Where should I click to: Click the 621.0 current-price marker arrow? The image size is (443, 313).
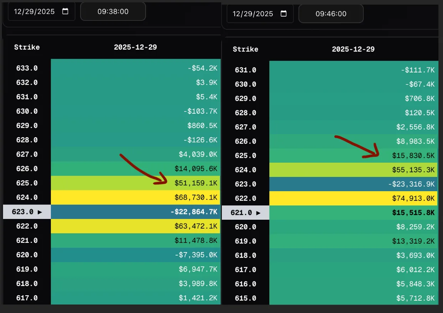click(x=258, y=213)
